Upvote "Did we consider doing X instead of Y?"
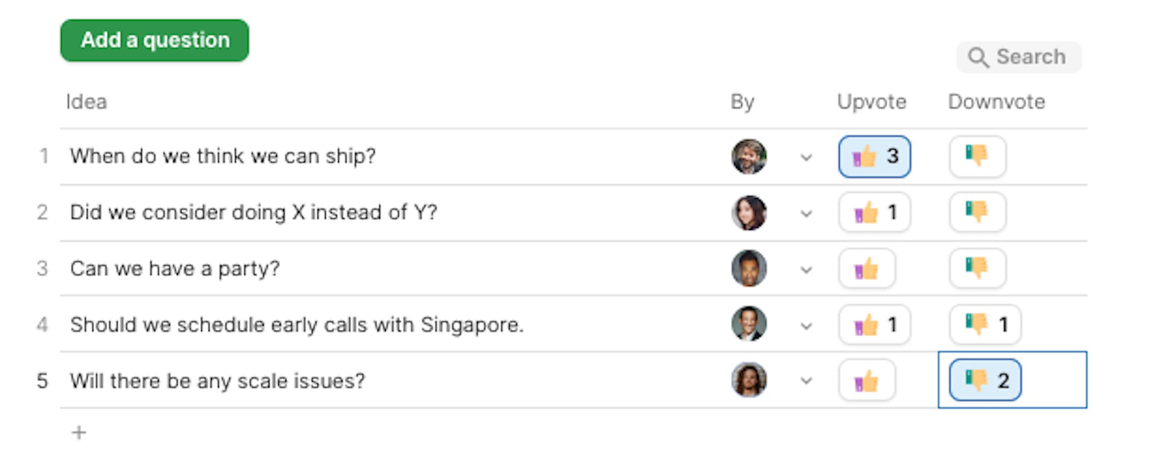1159x467 pixels. (x=874, y=213)
